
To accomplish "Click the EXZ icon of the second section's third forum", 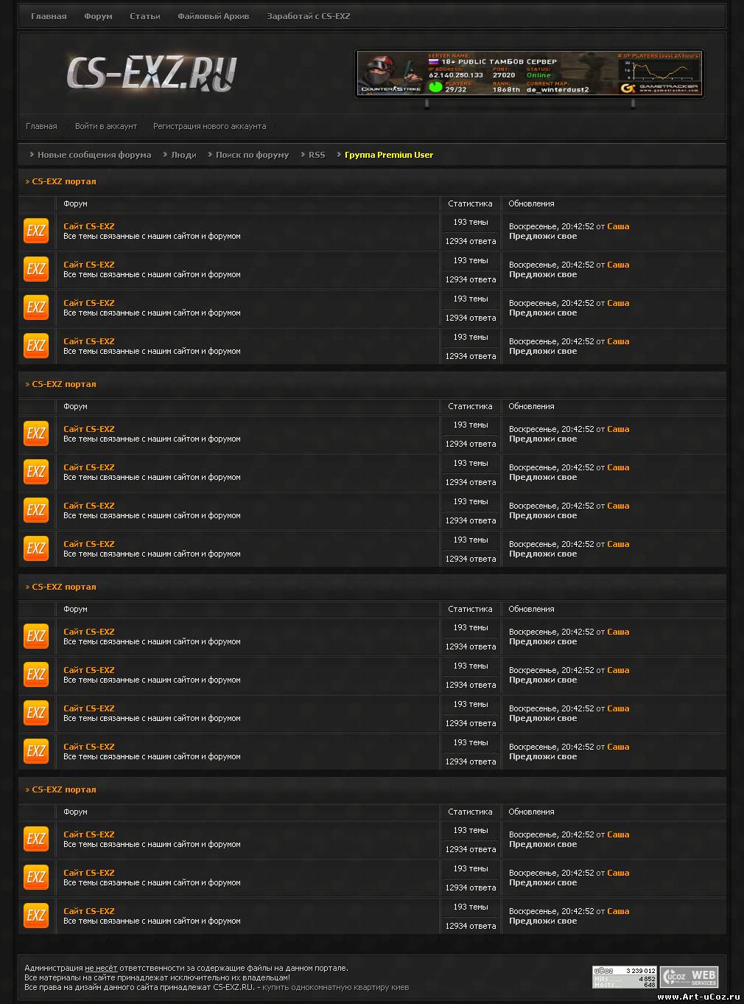I will 36,510.
